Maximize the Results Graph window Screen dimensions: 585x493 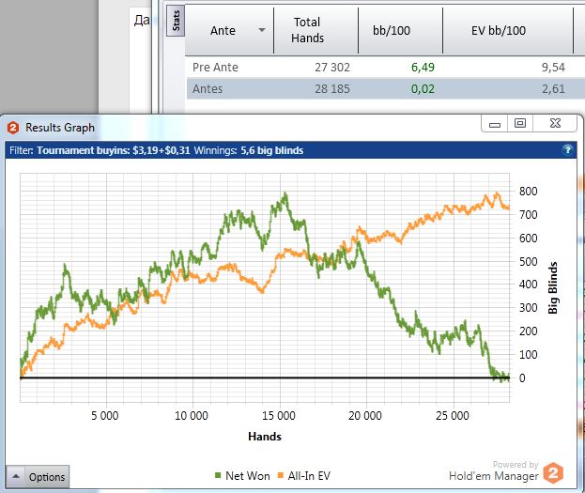pos(520,124)
